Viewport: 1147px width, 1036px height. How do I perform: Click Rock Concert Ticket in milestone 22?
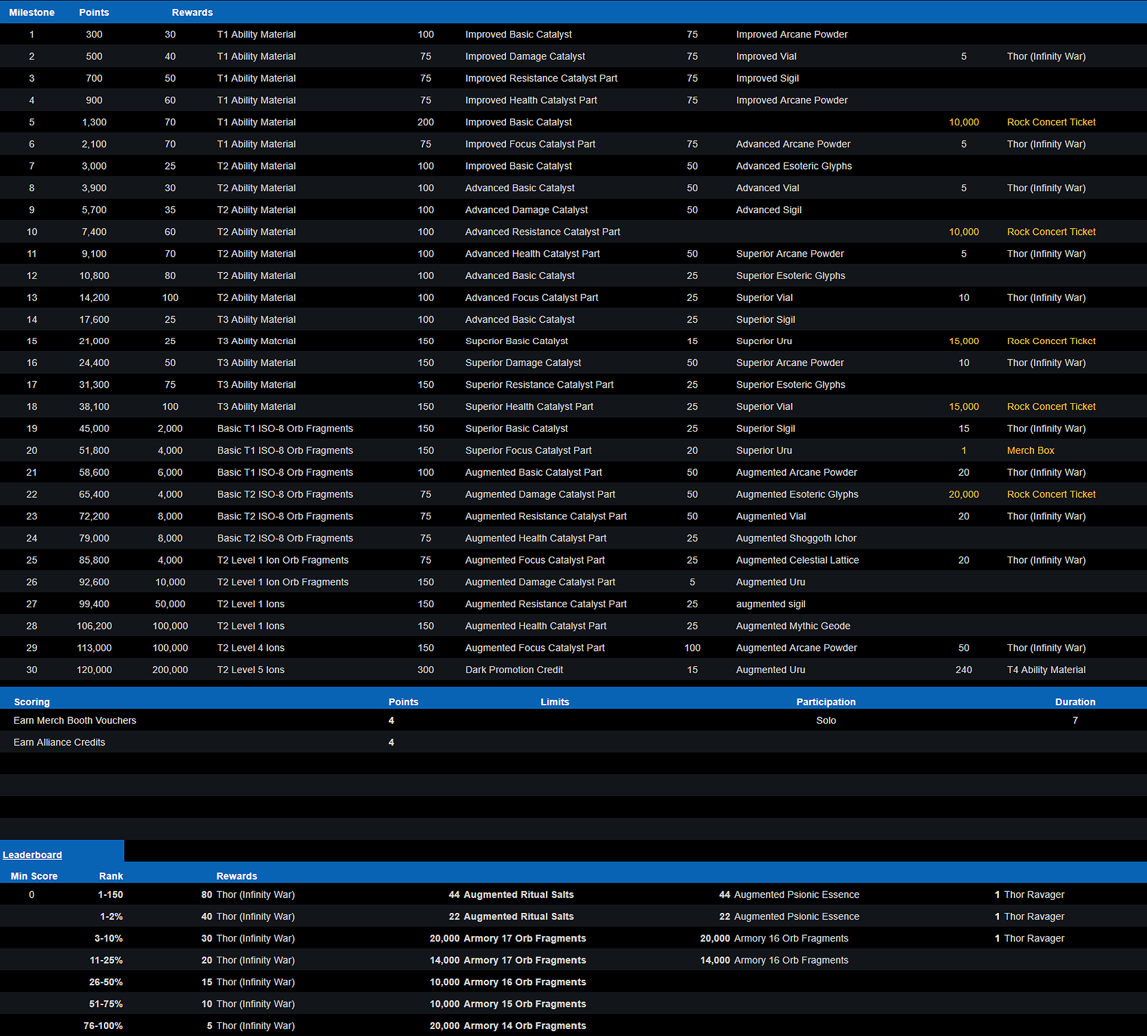1051,494
